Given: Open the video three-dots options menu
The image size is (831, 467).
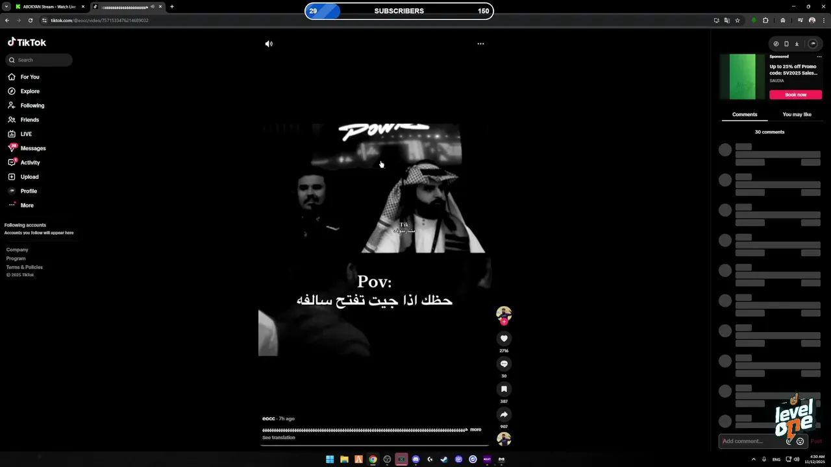Looking at the screenshot, I should click(480, 44).
